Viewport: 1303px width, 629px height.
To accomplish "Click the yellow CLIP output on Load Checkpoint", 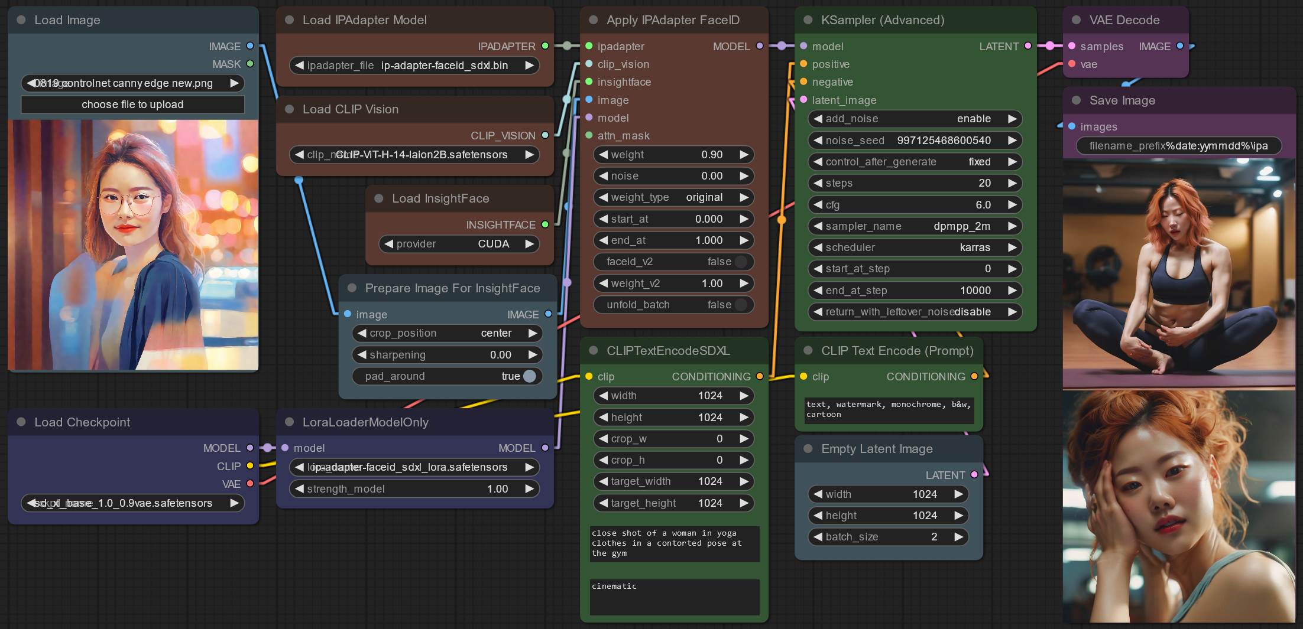I will coord(250,466).
